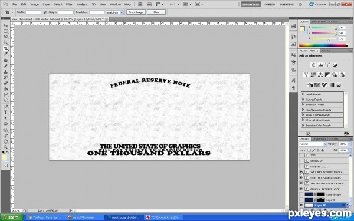354x221 pixels.
Task: Hide the ONE THOUSAND PXLLARS layer
Action: point(301,178)
